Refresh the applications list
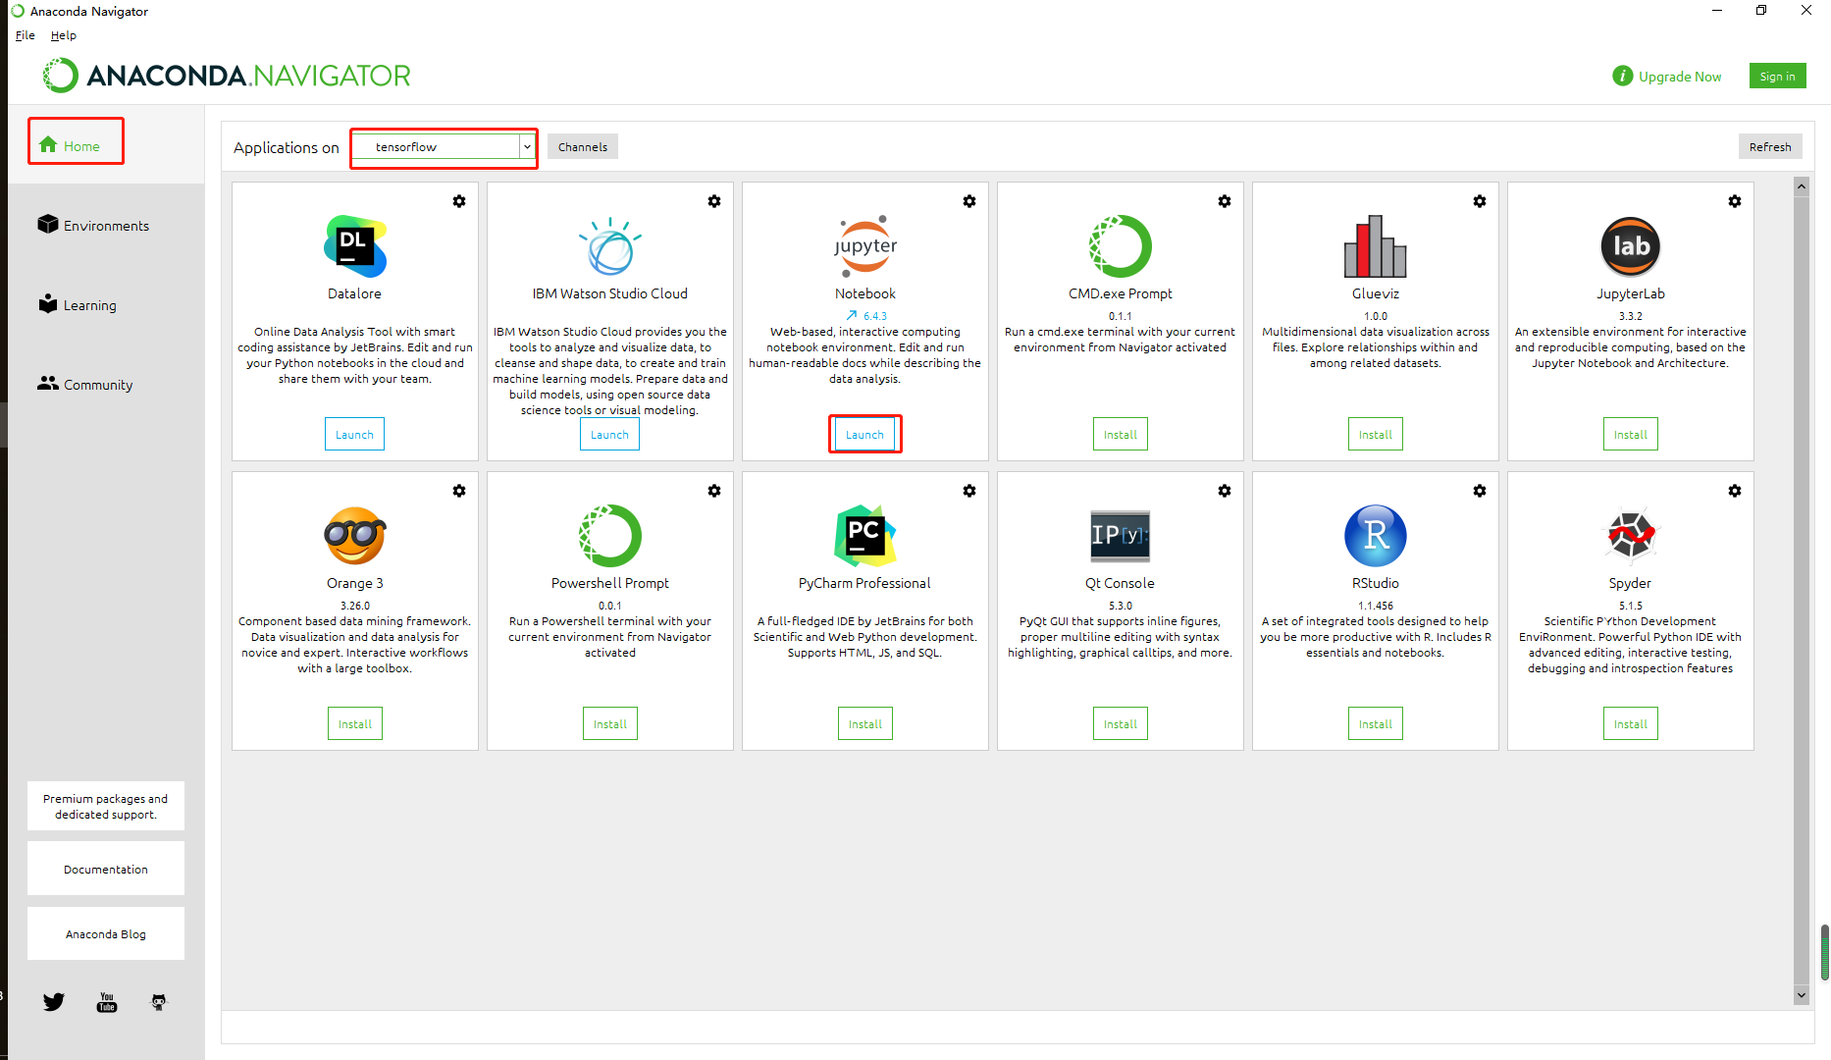 point(1770,147)
